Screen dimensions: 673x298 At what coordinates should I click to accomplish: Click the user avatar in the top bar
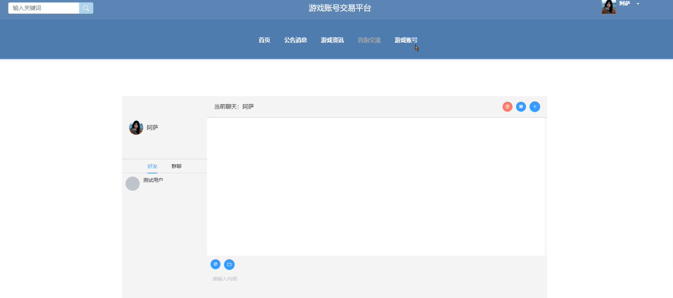(609, 6)
